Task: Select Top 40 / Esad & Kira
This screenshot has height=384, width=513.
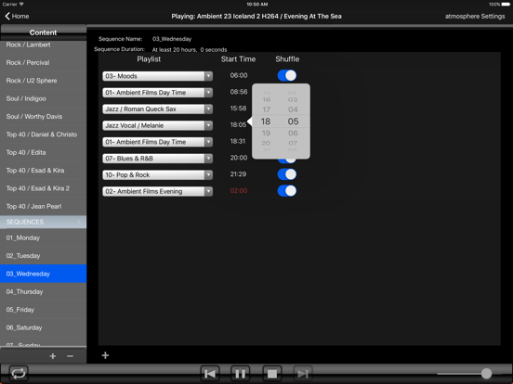Action: tap(43, 170)
